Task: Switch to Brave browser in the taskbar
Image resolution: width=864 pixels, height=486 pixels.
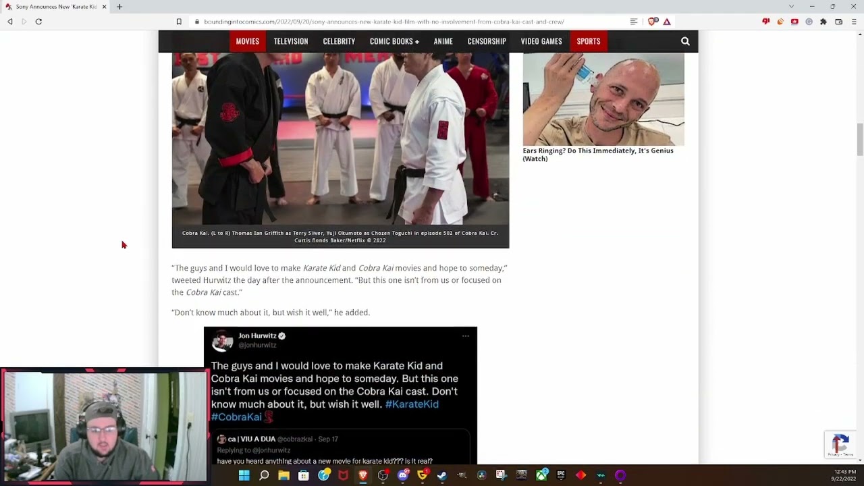Action: (x=363, y=475)
